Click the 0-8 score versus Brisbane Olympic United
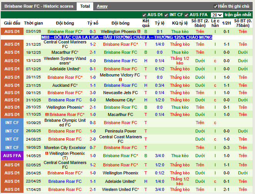Viewport: 255px width, 194px height. point(93,123)
